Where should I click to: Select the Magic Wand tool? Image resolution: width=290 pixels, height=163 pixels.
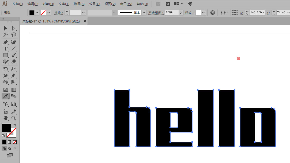tap(6, 35)
